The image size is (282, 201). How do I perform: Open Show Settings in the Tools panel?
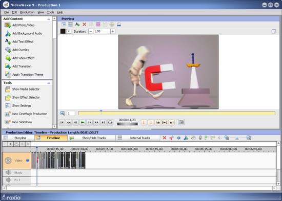[22, 106]
